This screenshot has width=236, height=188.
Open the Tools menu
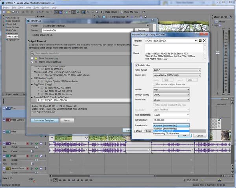point(36,7)
